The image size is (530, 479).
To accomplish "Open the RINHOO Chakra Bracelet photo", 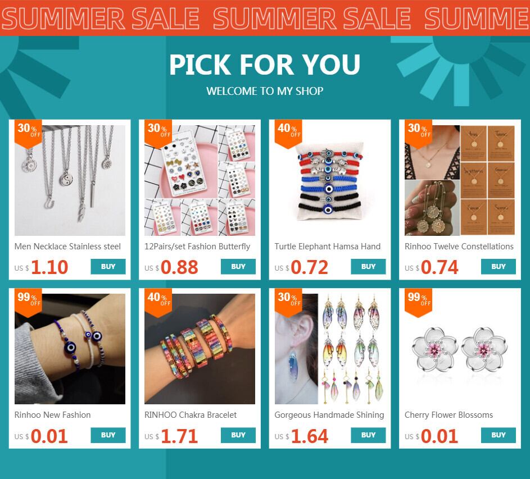I will pyautogui.click(x=200, y=349).
